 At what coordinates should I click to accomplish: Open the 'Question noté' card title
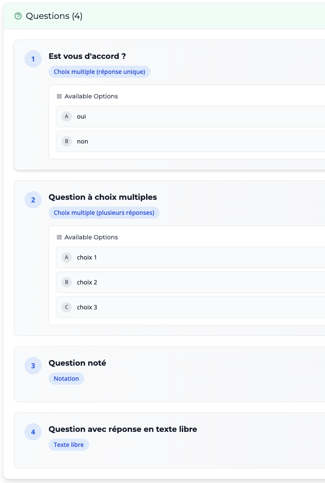click(77, 363)
